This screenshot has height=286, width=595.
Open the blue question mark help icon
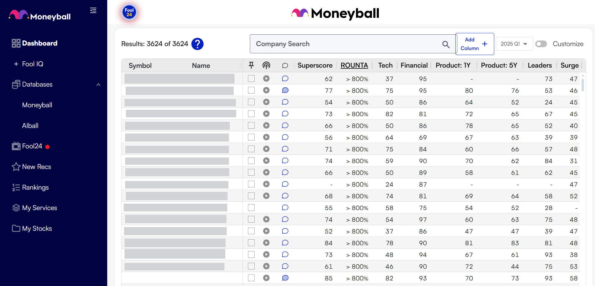point(197,44)
